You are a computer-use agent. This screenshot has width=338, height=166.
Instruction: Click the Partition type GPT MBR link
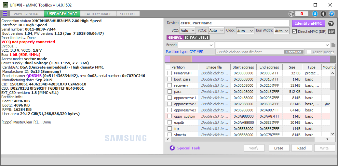pos(184,52)
